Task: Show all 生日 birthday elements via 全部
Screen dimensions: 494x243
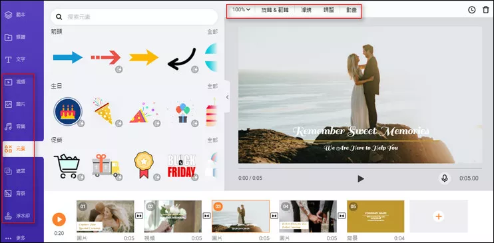Action: click(212, 86)
